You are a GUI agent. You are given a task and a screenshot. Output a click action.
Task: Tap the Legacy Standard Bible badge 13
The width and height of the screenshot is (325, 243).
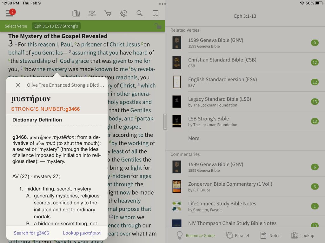315,102
